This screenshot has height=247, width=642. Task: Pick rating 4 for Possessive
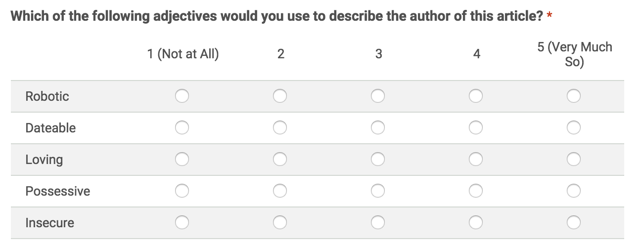coord(476,191)
